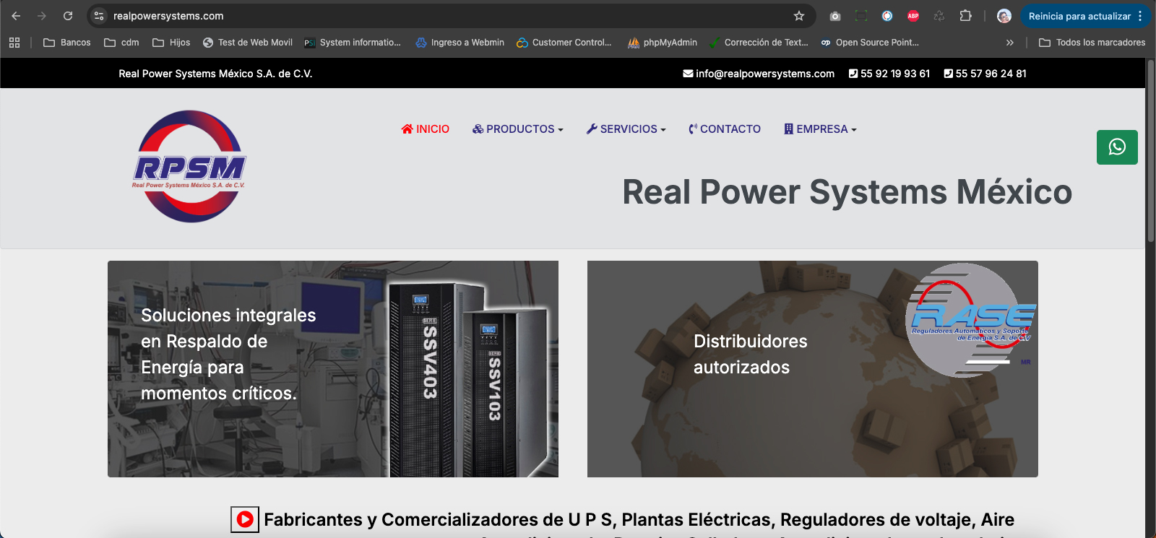Show hidden bookmarks with the double chevron
Image resolution: width=1156 pixels, height=538 pixels.
coord(1010,43)
